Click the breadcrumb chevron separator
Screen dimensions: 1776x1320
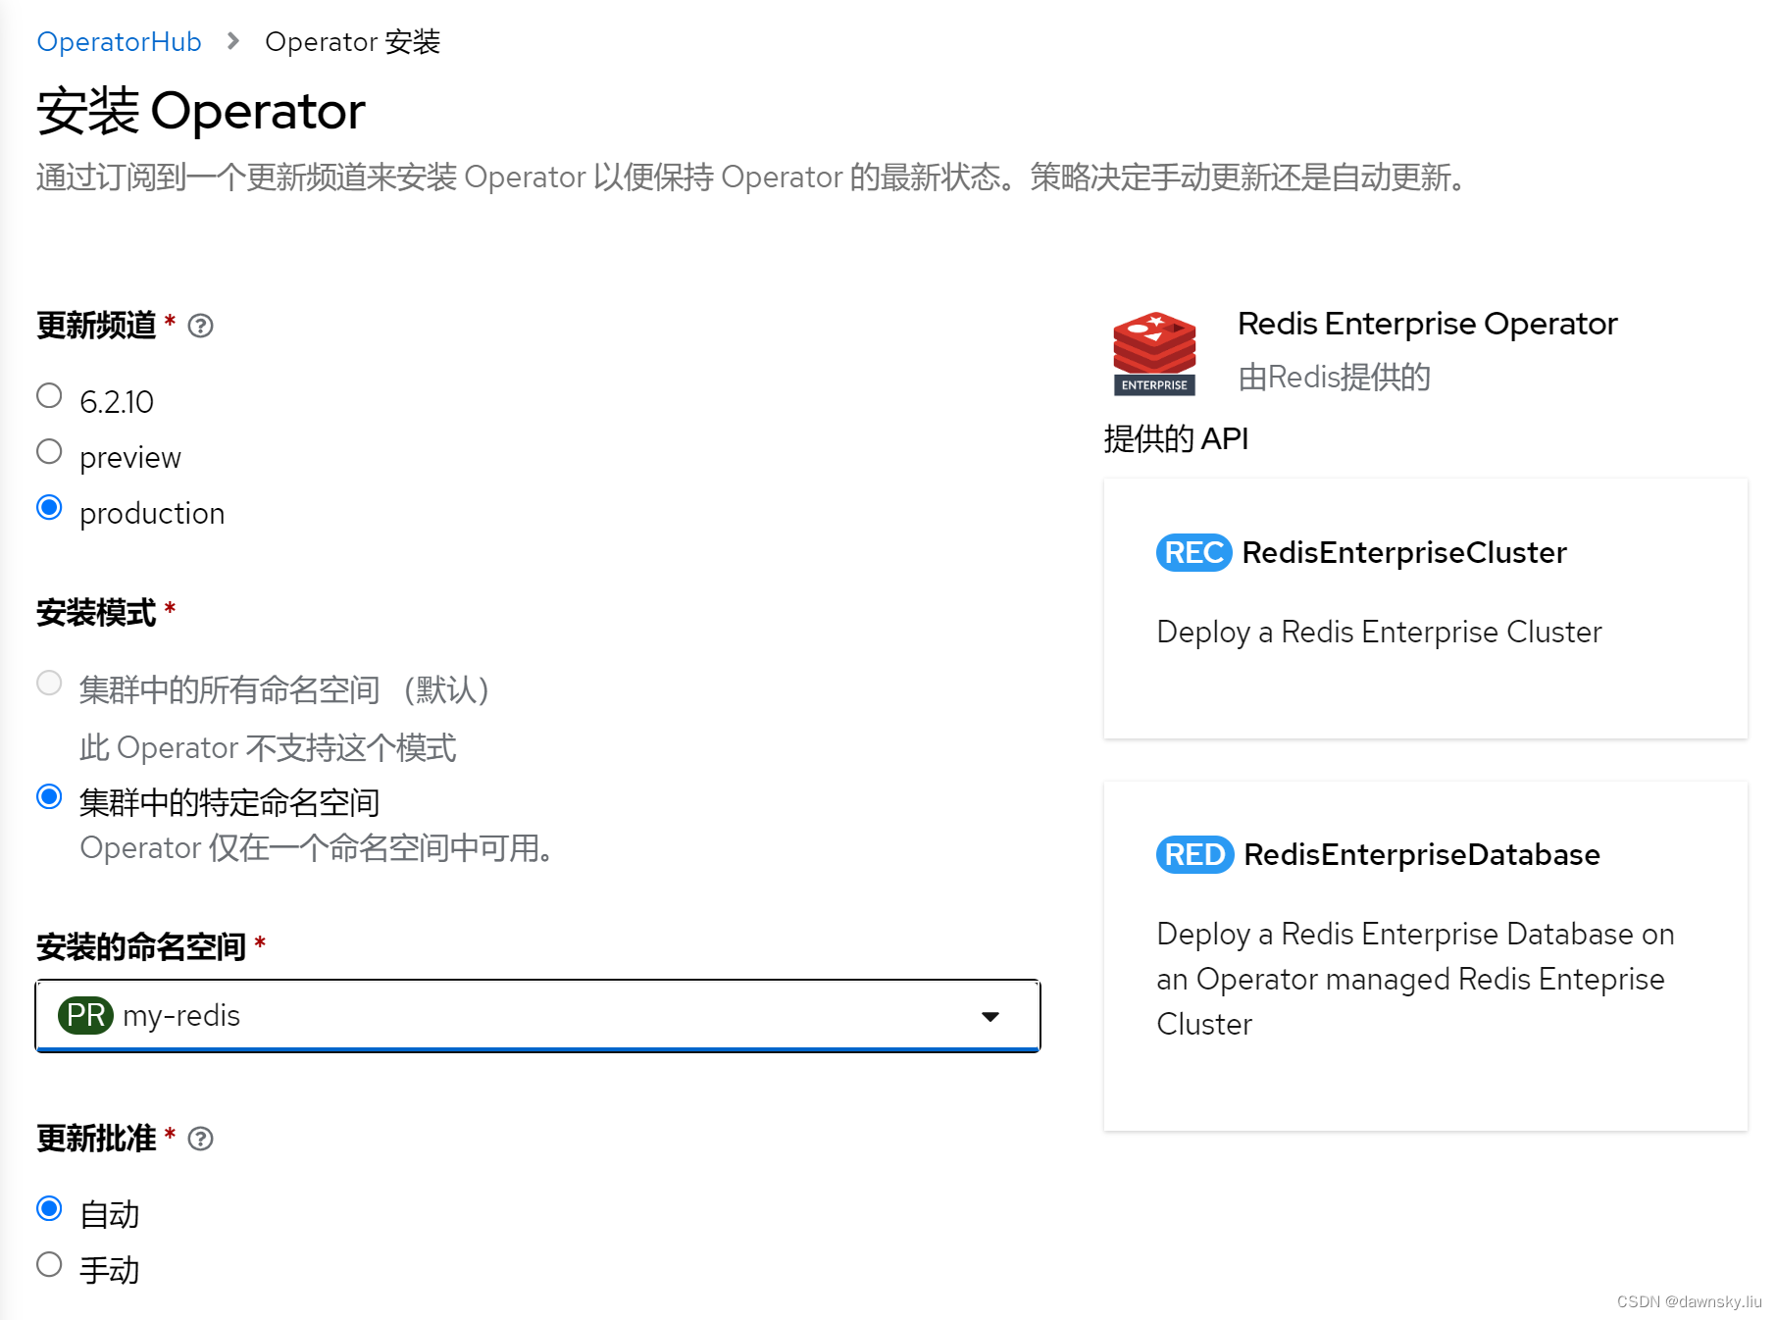[x=233, y=41]
